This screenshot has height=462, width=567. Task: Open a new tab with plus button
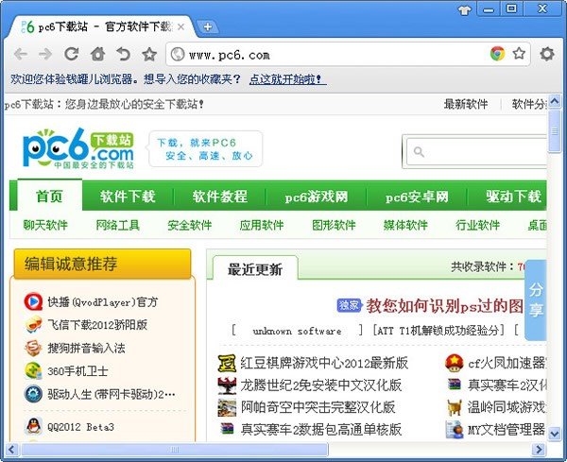pyautogui.click(x=207, y=26)
